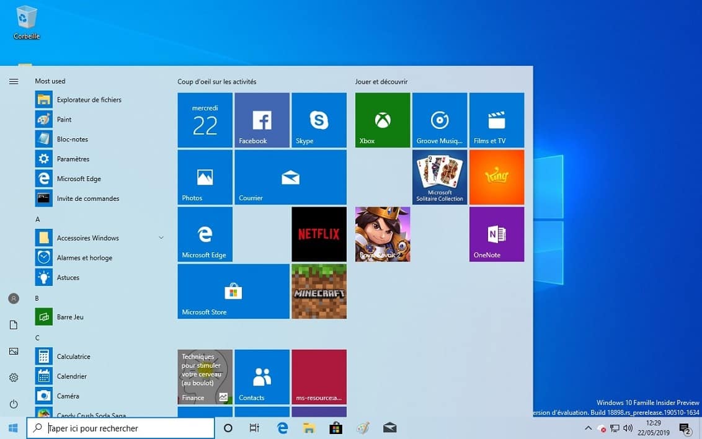
Task: Select the 'Coup d'oeil sur les activités' group title
Action: tap(216, 81)
